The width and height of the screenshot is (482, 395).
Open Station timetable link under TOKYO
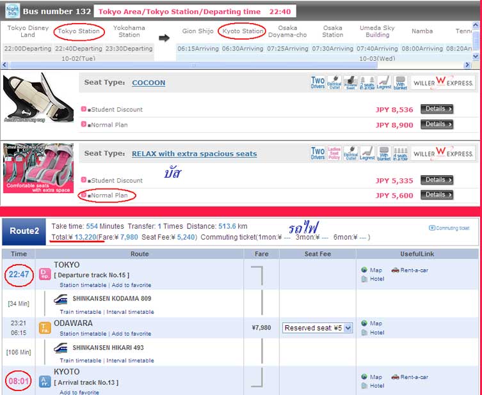(83, 285)
